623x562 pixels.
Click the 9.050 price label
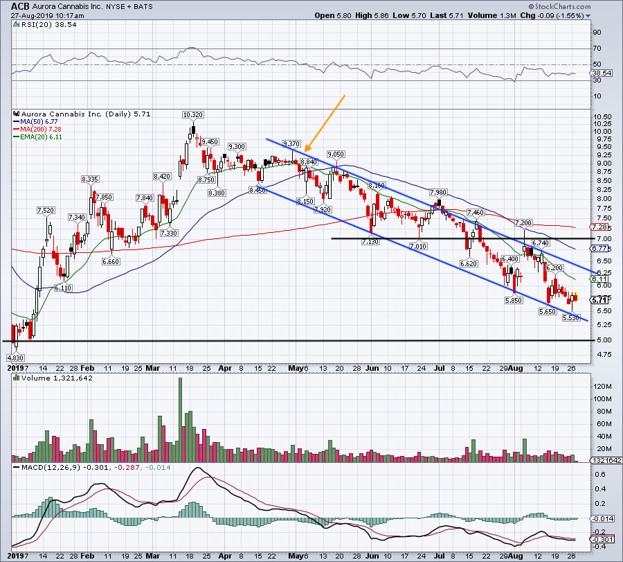(x=336, y=155)
